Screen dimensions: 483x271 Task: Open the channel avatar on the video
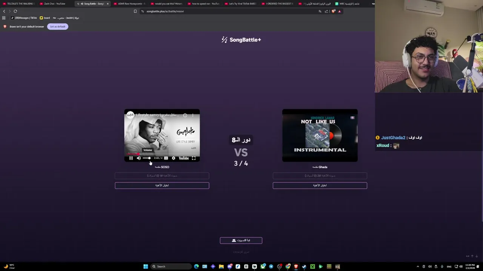(130, 115)
